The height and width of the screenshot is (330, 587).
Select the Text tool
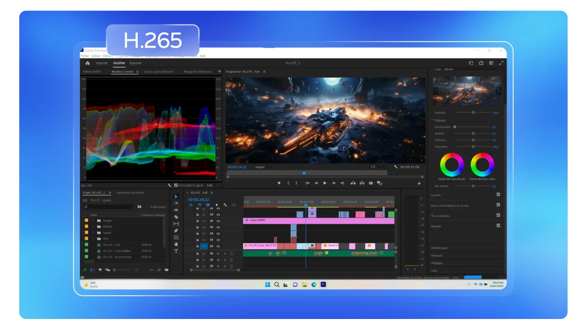coord(176,251)
